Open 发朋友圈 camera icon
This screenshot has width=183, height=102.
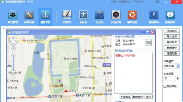116,15
